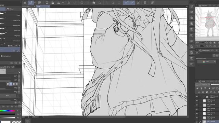Switch to the Navigator panel tab
This screenshot has width=219, height=123.
(203, 5)
